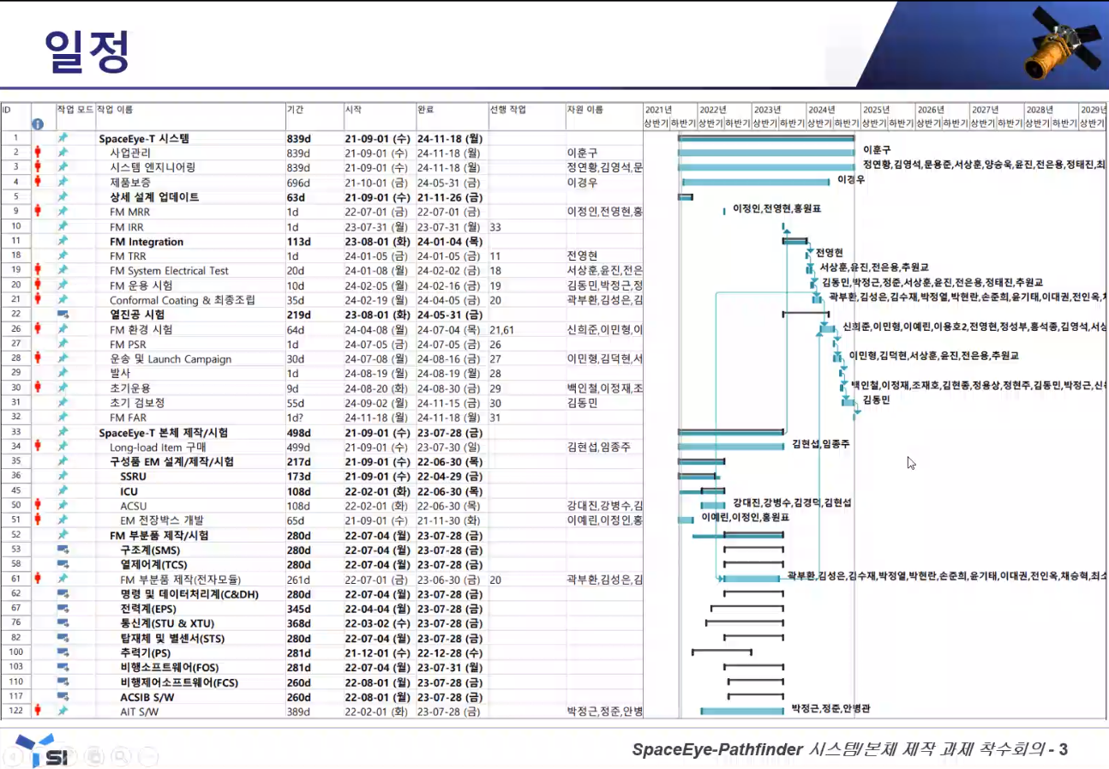This screenshot has width=1109, height=769.
Task: Select the start date cell of 발사 task
Action: [375, 373]
